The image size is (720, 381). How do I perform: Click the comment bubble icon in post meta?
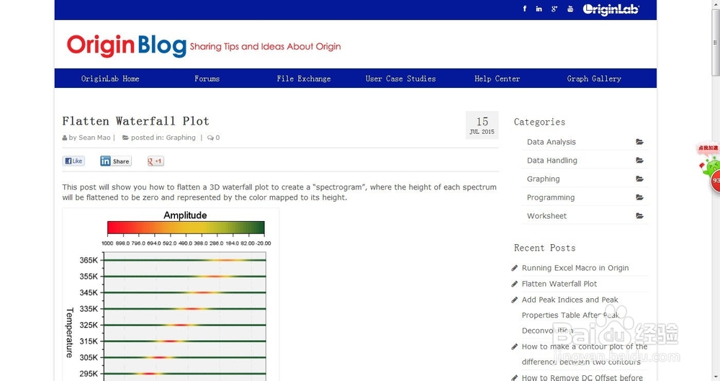click(210, 138)
